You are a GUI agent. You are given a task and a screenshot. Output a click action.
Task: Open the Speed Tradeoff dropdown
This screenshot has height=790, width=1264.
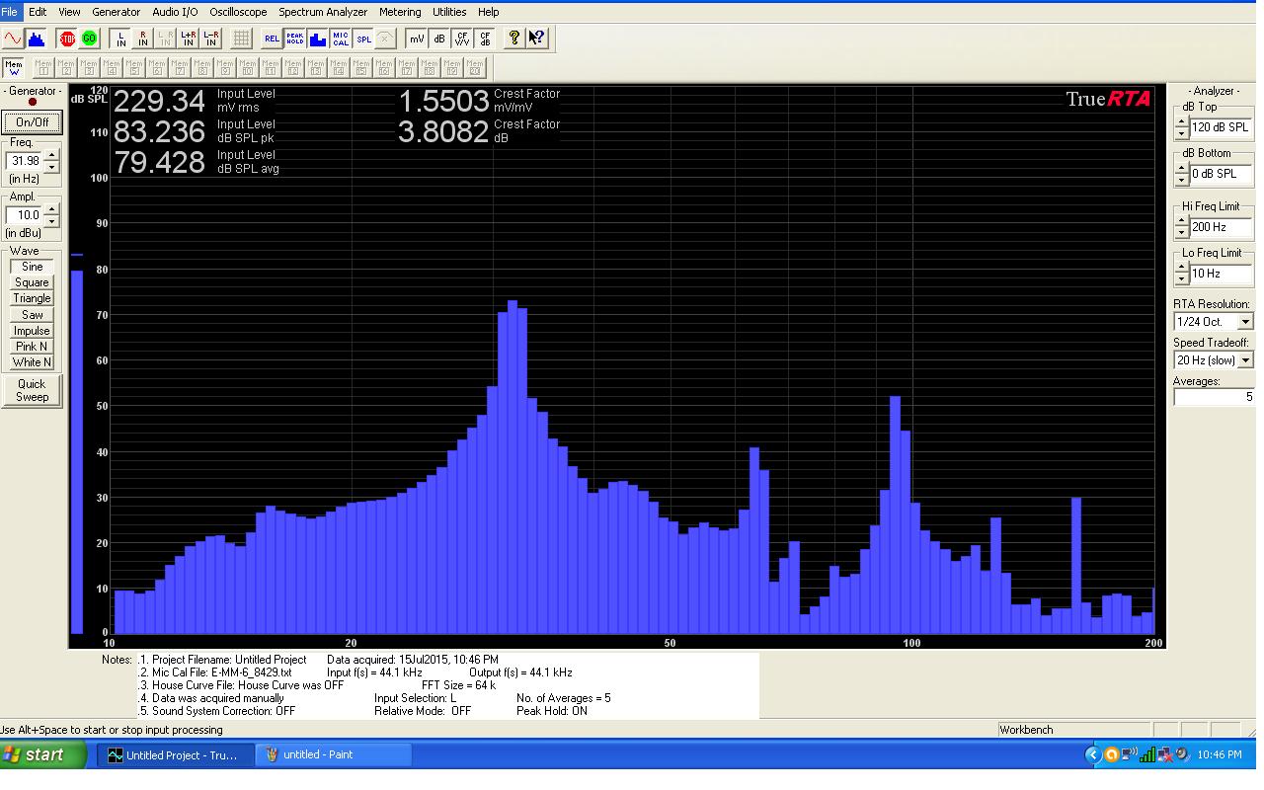point(1245,360)
